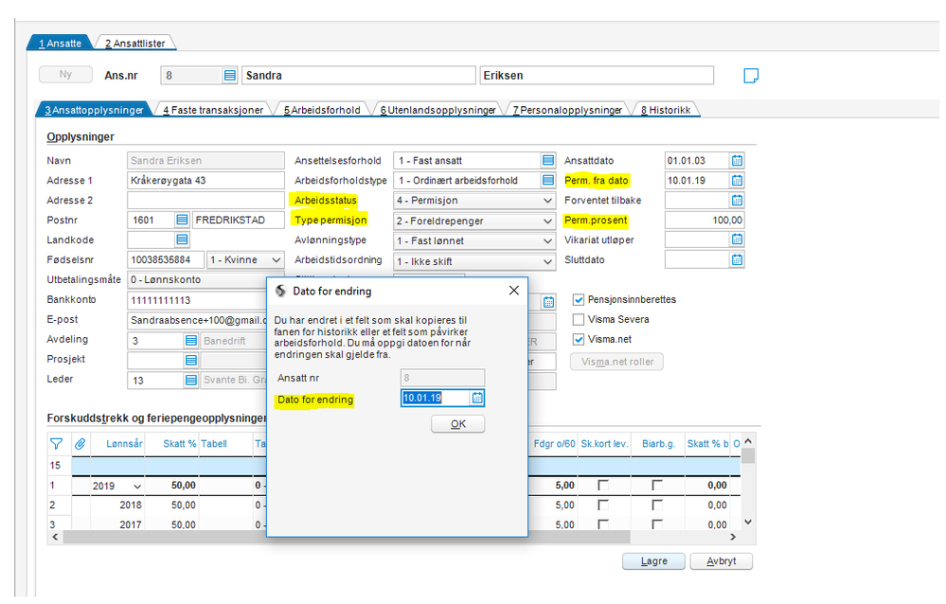This screenshot has width=946, height=604.
Task: Open the employee number lookup next to Ans.nr
Action: (x=230, y=76)
